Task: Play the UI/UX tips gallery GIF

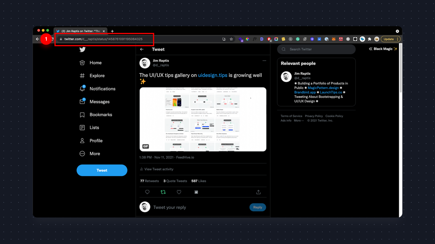Action: pos(203,119)
